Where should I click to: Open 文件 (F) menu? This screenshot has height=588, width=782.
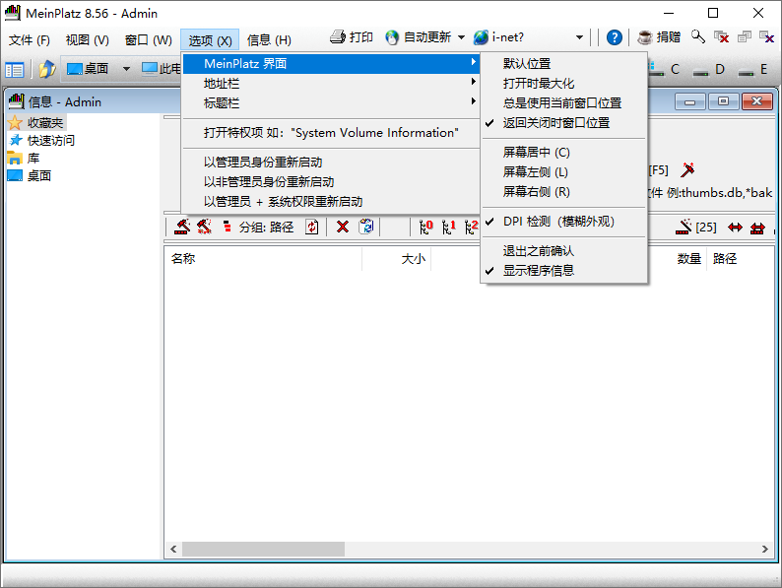point(30,40)
